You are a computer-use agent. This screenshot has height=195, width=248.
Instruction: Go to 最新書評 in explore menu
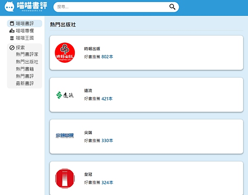tap(25, 83)
